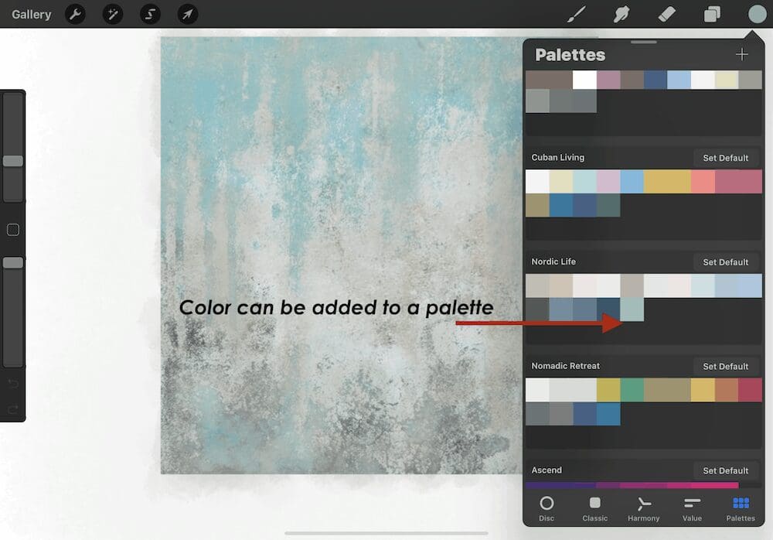The image size is (773, 540).
Task: Return to the Gallery
Action: (x=32, y=14)
